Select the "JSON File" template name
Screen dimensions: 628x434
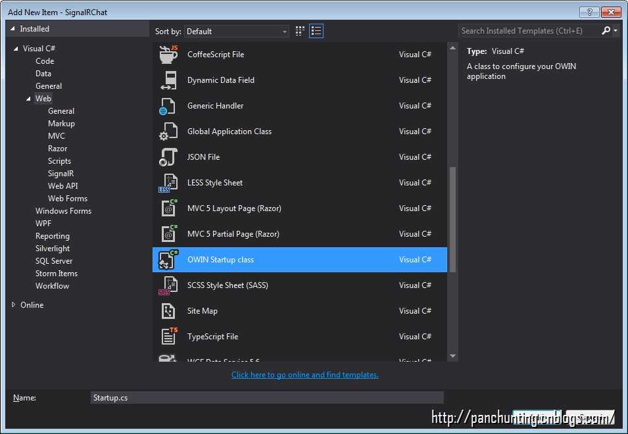(x=203, y=157)
